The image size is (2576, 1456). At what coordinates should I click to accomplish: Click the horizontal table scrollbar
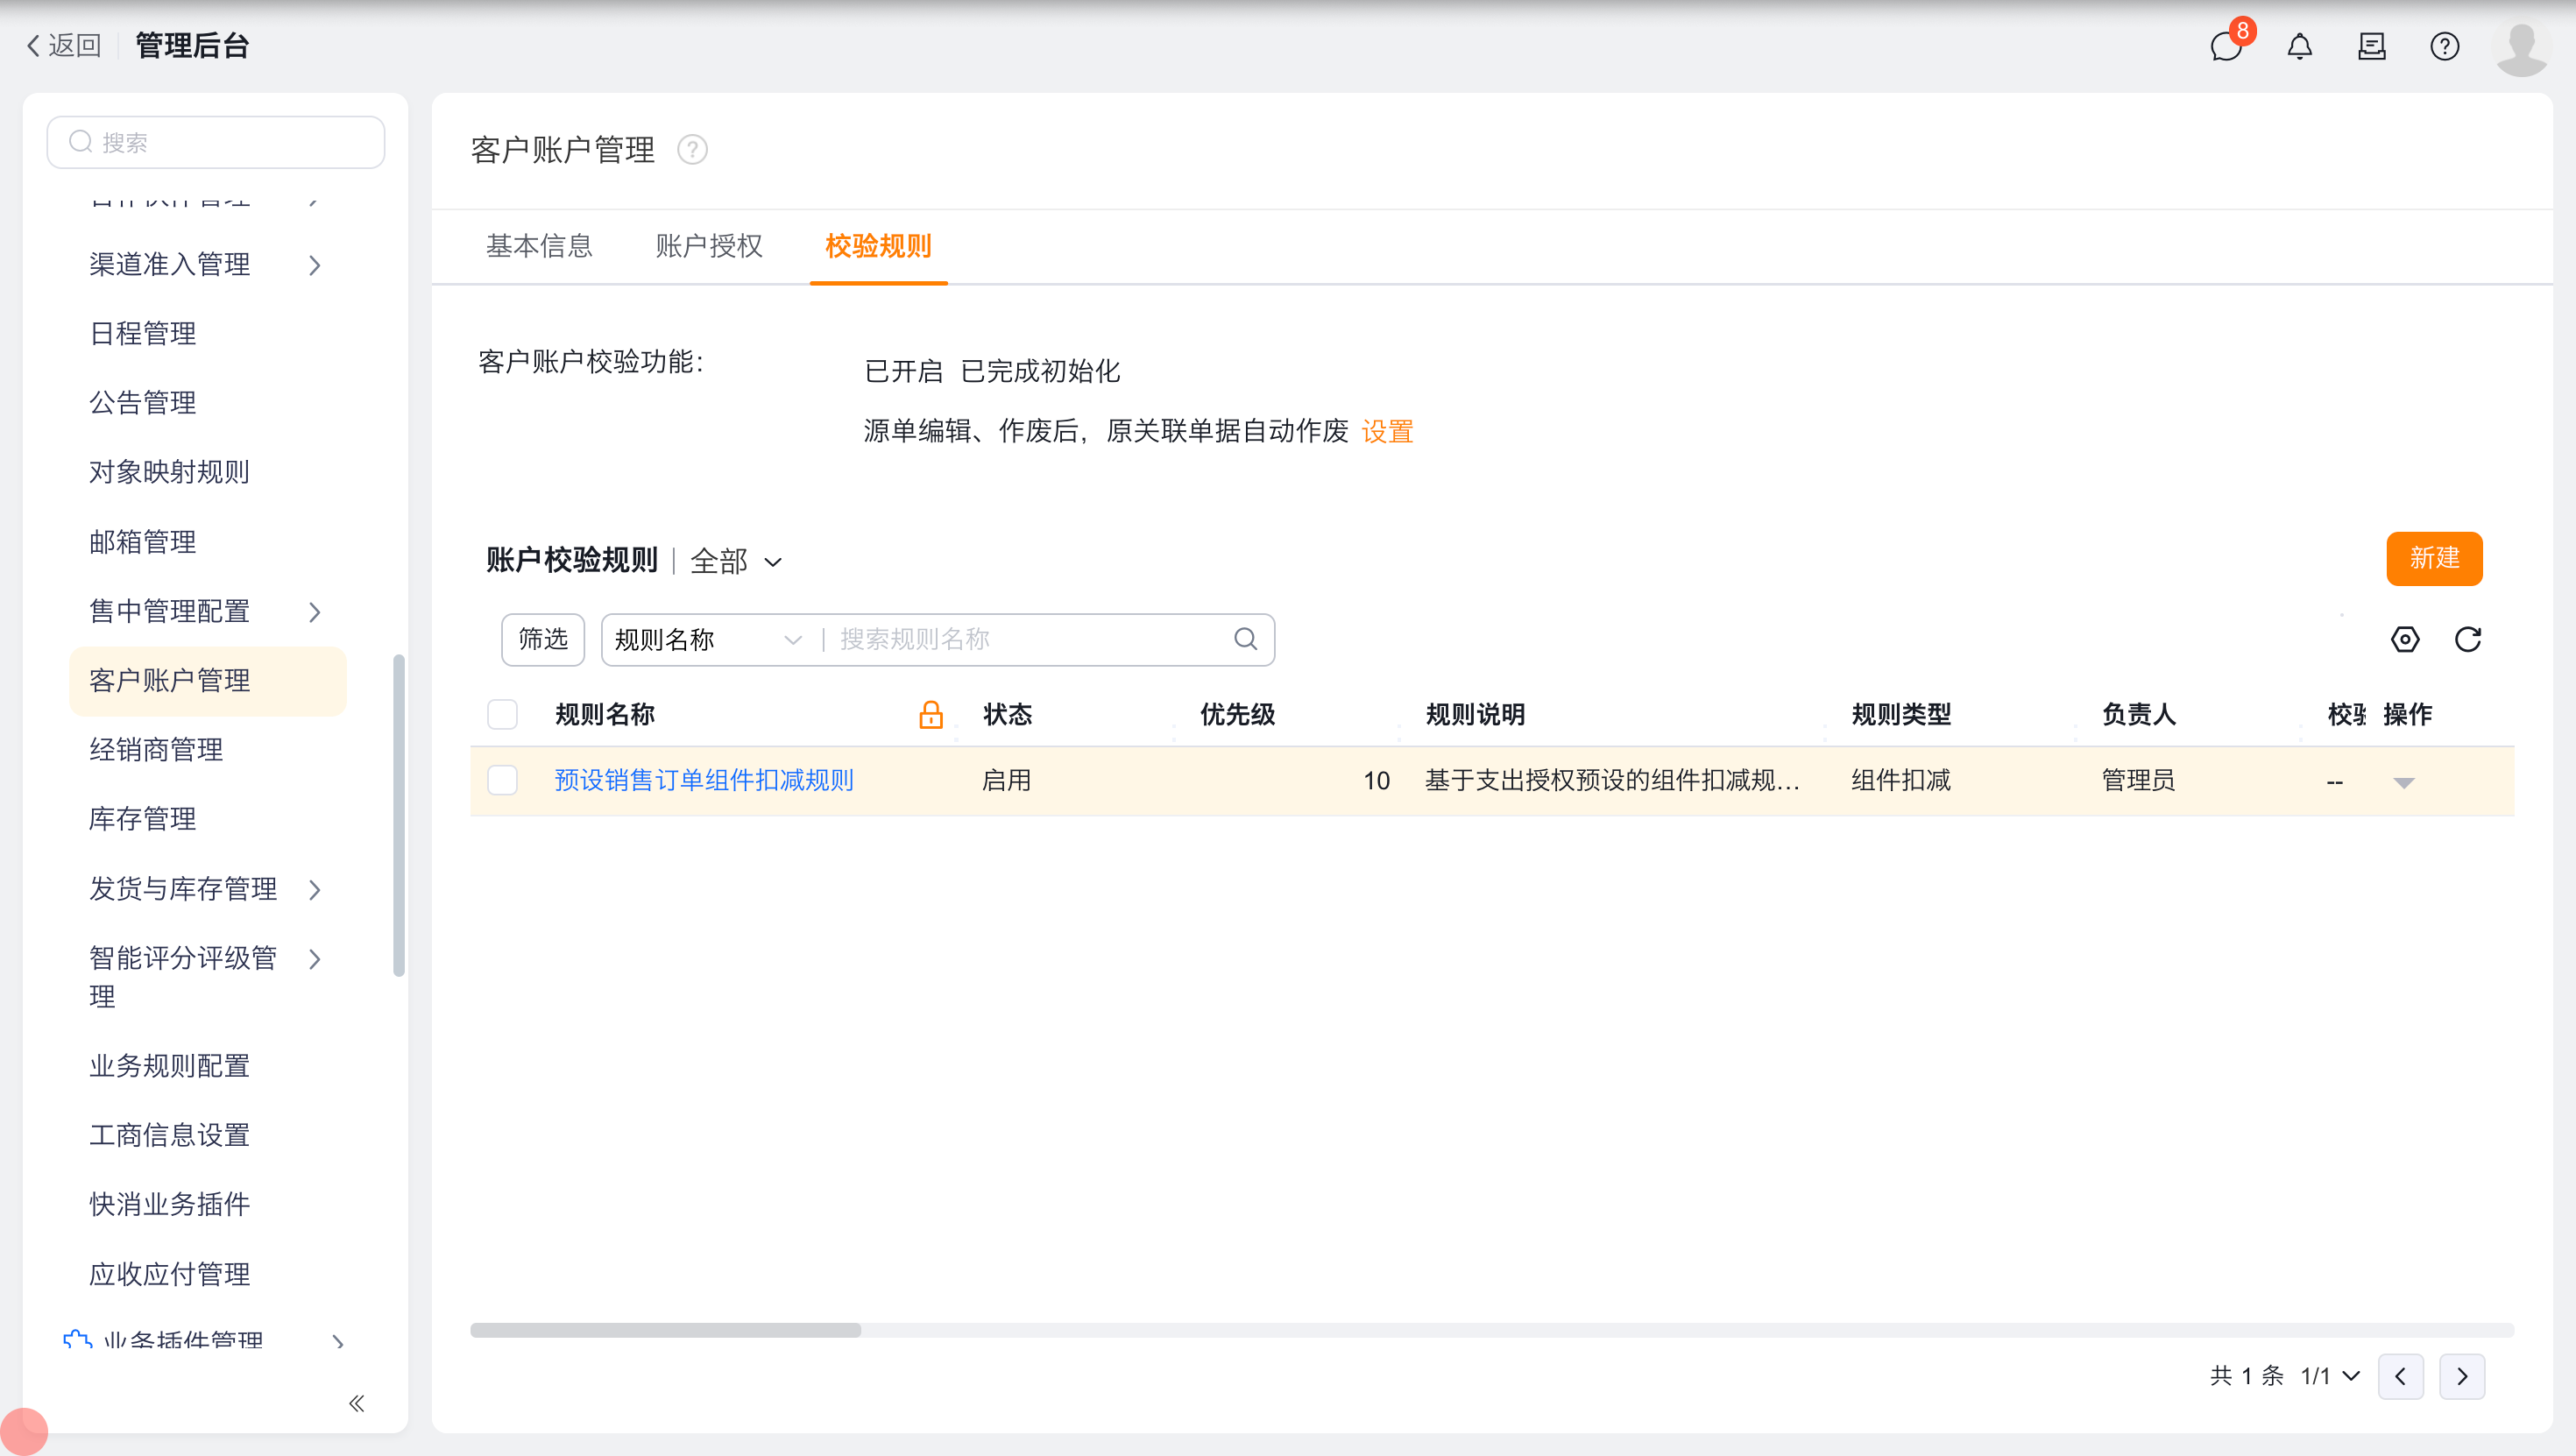[x=665, y=1330]
